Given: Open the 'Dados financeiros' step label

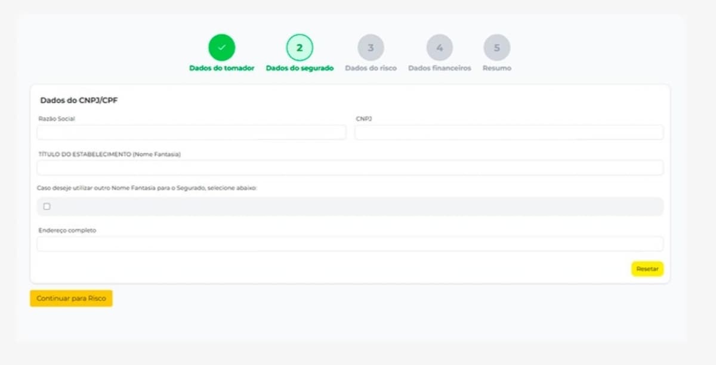Looking at the screenshot, I should coord(439,68).
